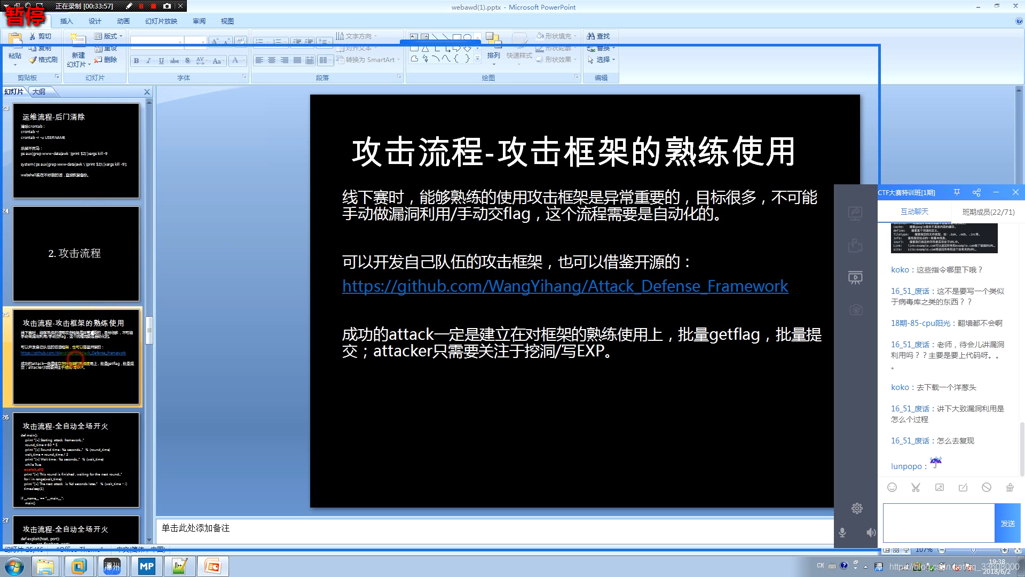Click the scissors screenshot icon in chat
Viewport: 1025px width, 577px height.
click(916, 487)
